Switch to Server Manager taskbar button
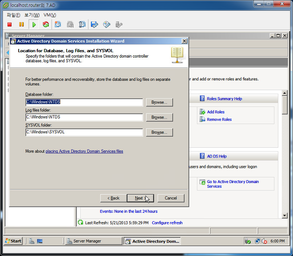Viewport: 293px width, 256px height. (93, 241)
